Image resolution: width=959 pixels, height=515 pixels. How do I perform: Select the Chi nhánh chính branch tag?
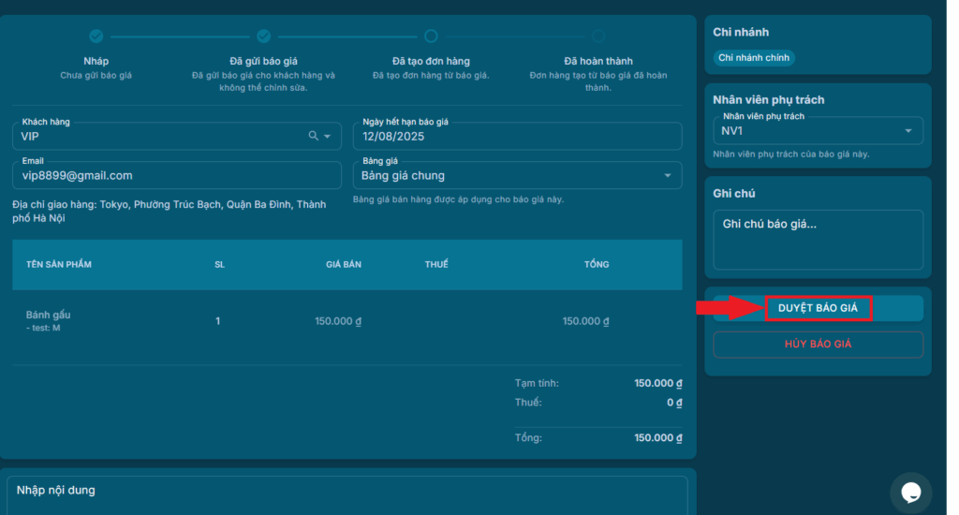click(754, 58)
